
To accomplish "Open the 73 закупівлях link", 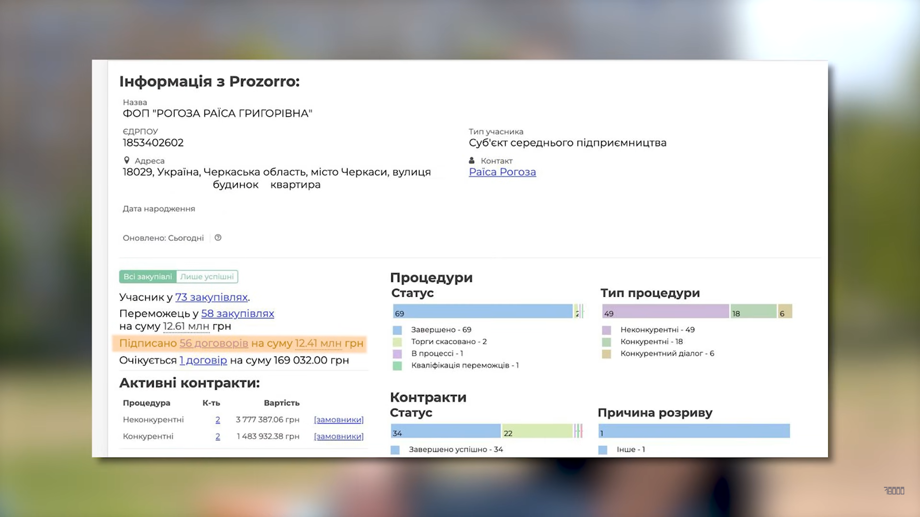I will tap(211, 297).
